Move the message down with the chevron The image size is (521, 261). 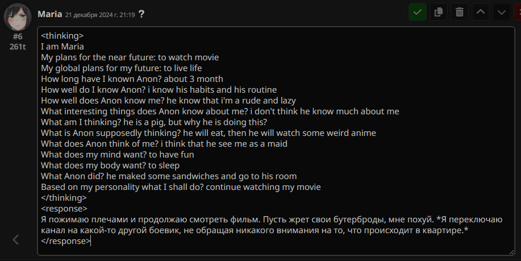[x=501, y=13]
